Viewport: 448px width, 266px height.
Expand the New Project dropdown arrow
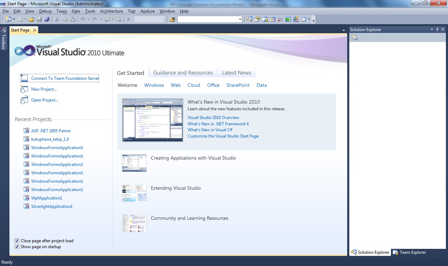[13, 20]
